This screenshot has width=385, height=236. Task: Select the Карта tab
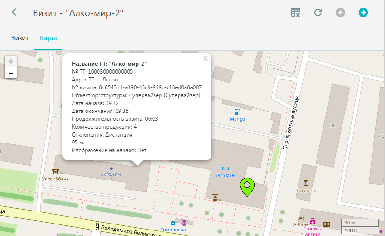(x=49, y=38)
